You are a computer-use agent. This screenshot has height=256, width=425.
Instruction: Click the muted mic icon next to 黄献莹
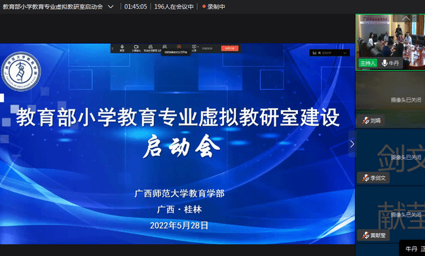[x=365, y=235]
